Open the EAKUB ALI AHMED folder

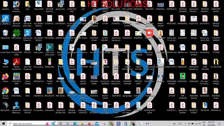(x=194, y=50)
